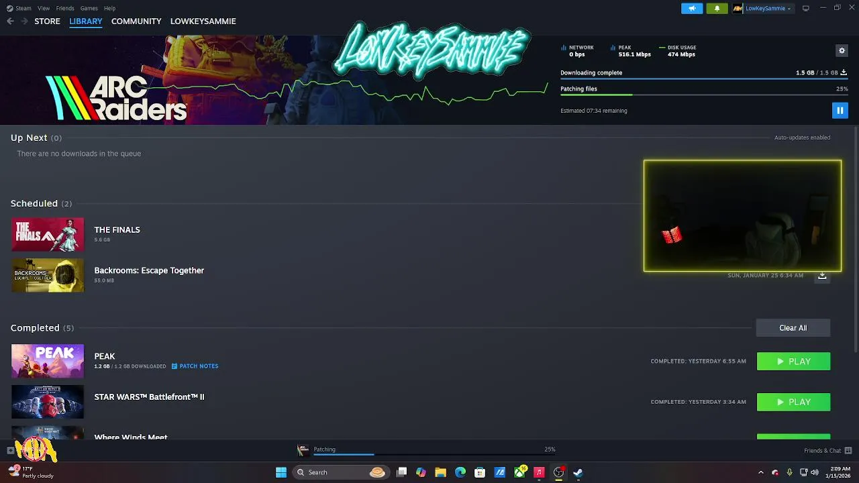Click the STAR WARS Battlefront II thumbnail

click(48, 402)
